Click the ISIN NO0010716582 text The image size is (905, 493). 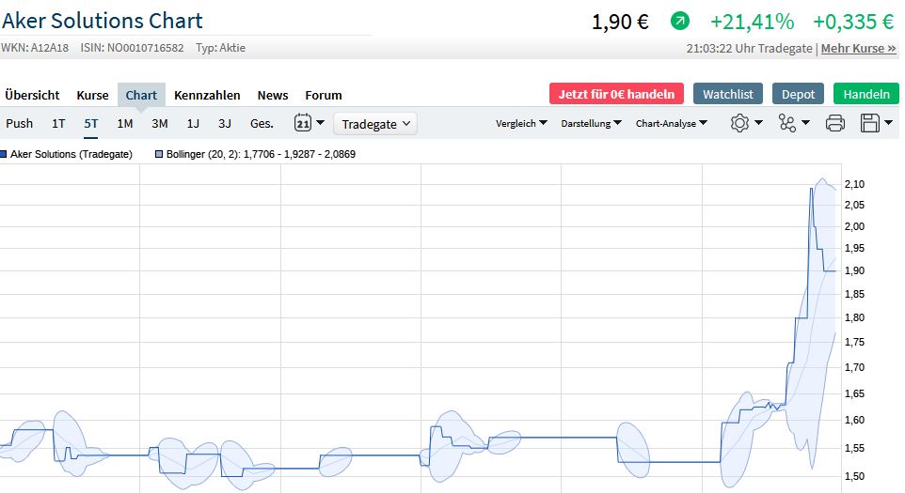pyautogui.click(x=132, y=48)
